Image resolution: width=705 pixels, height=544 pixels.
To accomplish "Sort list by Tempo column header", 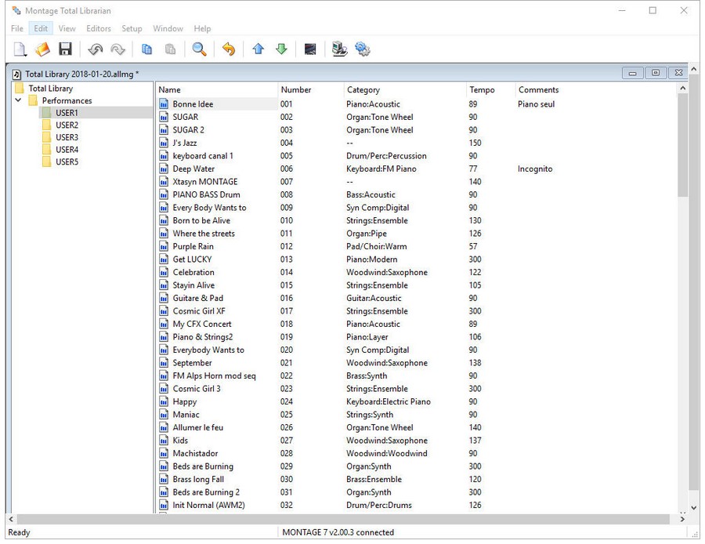I will click(482, 90).
